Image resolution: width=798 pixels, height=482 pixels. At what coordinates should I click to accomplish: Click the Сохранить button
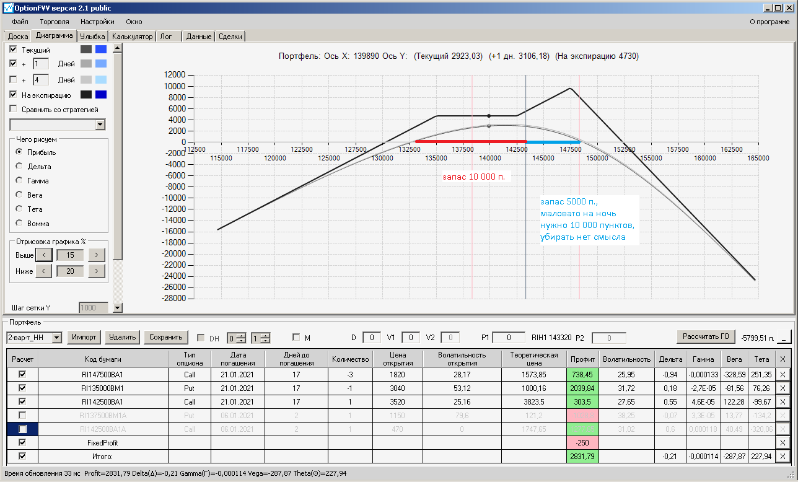click(x=166, y=337)
